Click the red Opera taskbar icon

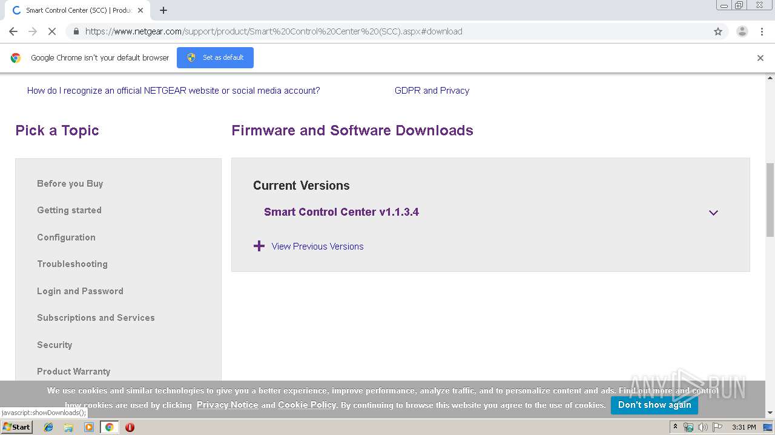130,427
